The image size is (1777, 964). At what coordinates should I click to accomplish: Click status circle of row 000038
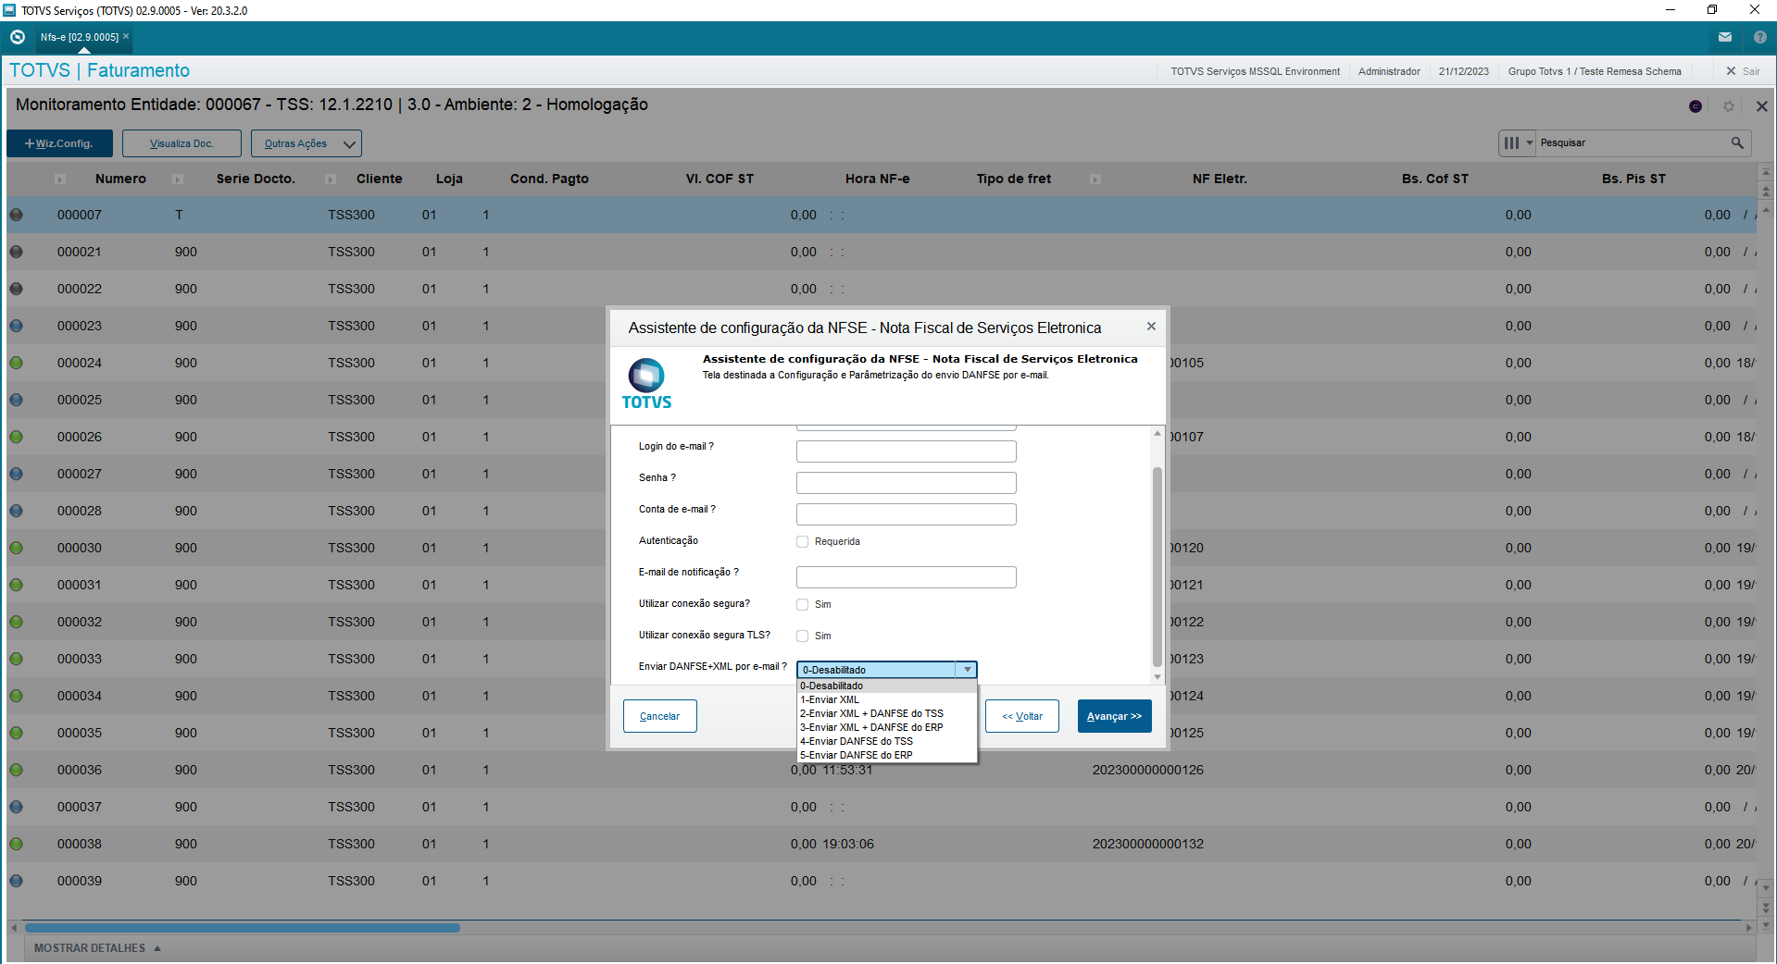(x=16, y=844)
